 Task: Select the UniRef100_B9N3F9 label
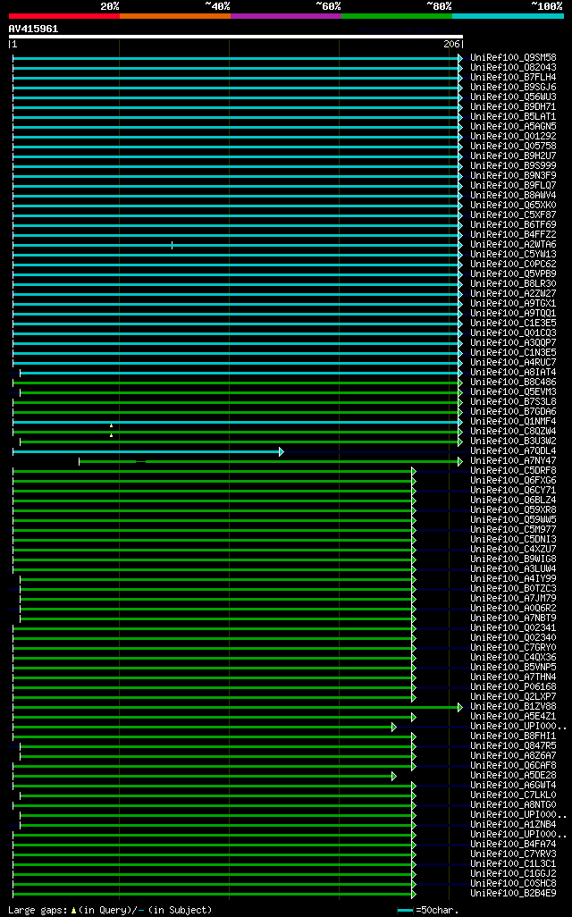coord(514,175)
